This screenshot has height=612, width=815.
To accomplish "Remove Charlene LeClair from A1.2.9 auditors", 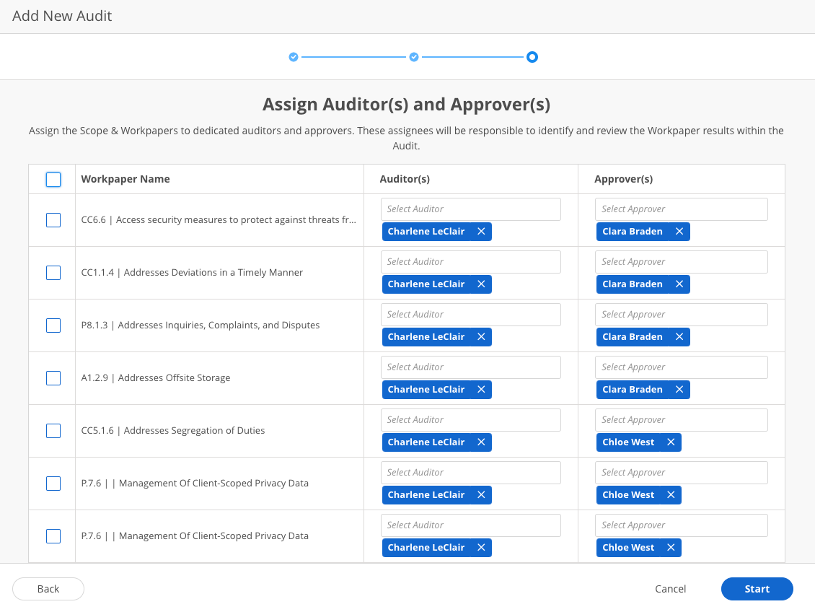I will click(x=481, y=390).
